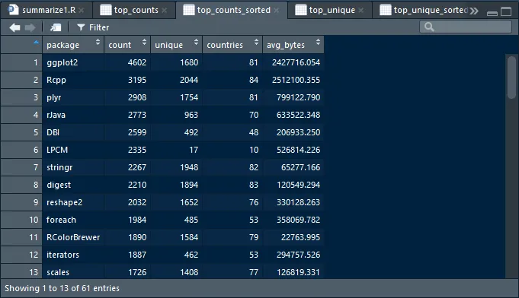
Task: Click unique value 2044
Action: click(x=189, y=80)
